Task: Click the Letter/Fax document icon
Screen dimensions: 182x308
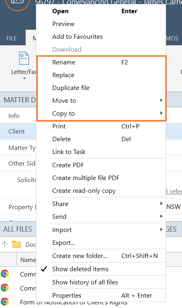Action: pos(24,58)
